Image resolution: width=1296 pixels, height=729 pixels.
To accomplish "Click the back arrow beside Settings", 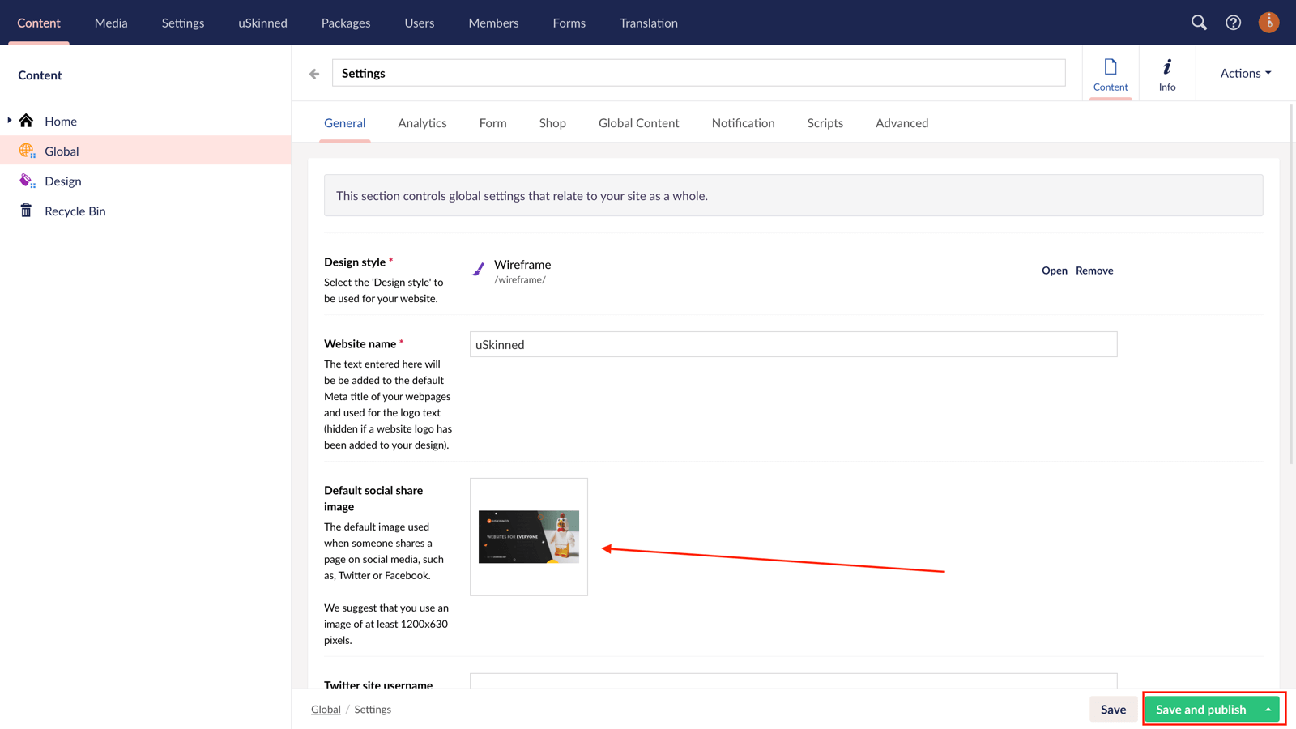I will pyautogui.click(x=313, y=73).
